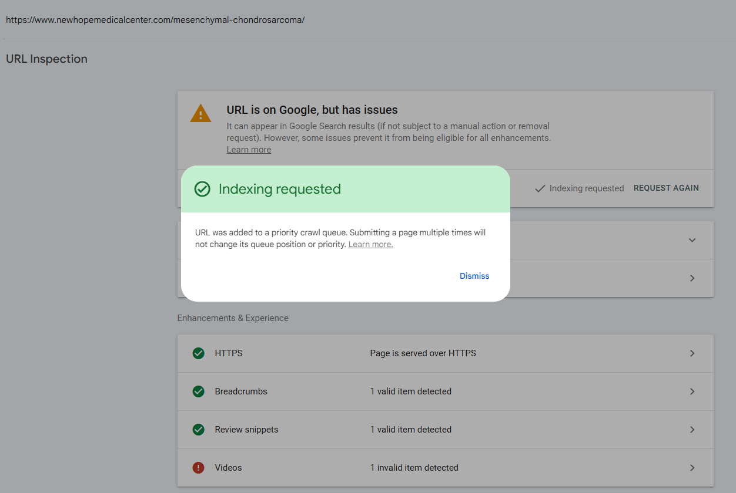Click the green checkmark beside Indexing requested title
The height and width of the screenshot is (493, 736).
pyautogui.click(x=202, y=189)
